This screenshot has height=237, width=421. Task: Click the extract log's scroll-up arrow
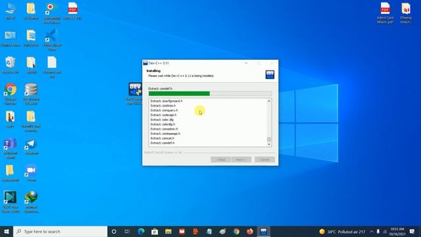[x=269, y=101]
